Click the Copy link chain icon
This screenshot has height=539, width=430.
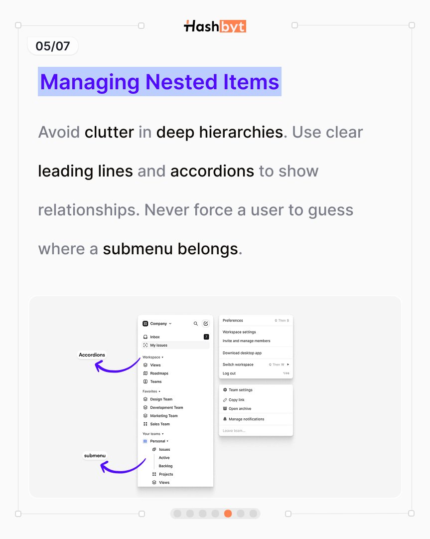pos(225,400)
